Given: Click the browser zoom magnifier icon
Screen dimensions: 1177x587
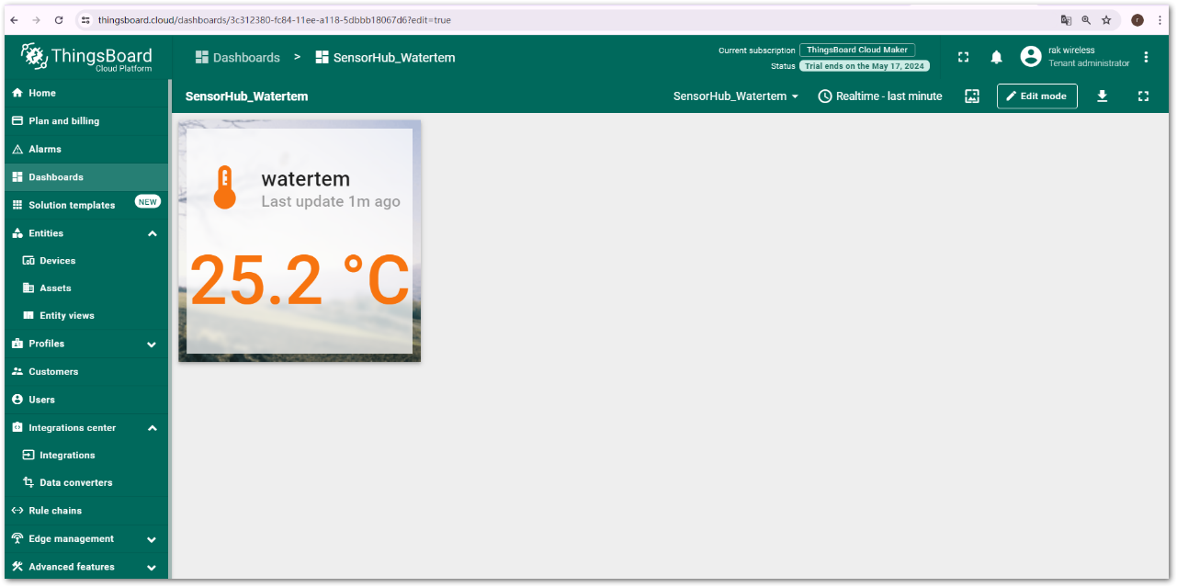Looking at the screenshot, I should 1086,19.
